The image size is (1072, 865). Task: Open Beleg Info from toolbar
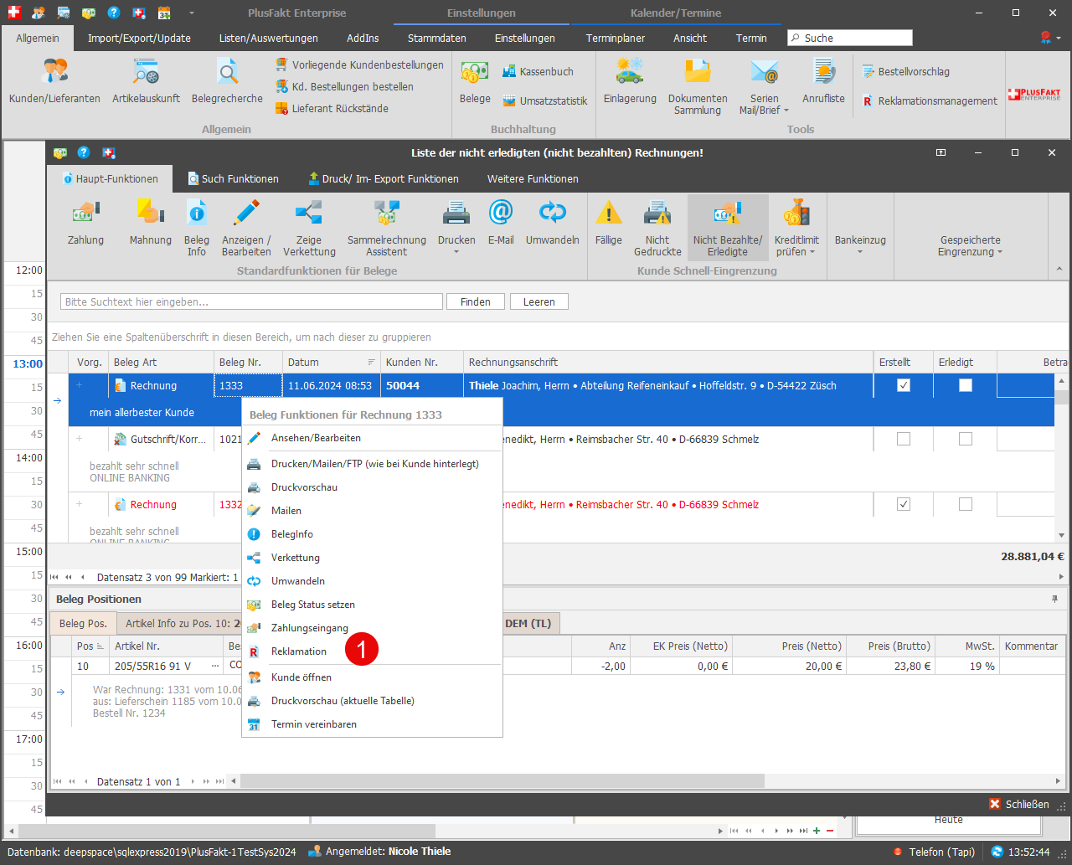click(197, 229)
